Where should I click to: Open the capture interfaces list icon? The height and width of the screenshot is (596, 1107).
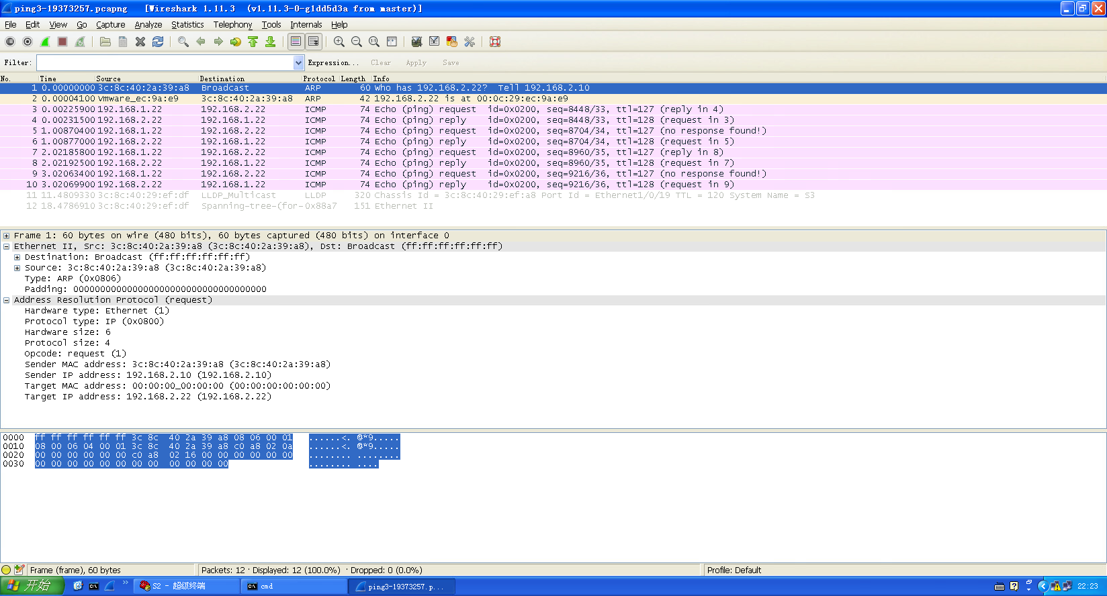10,42
